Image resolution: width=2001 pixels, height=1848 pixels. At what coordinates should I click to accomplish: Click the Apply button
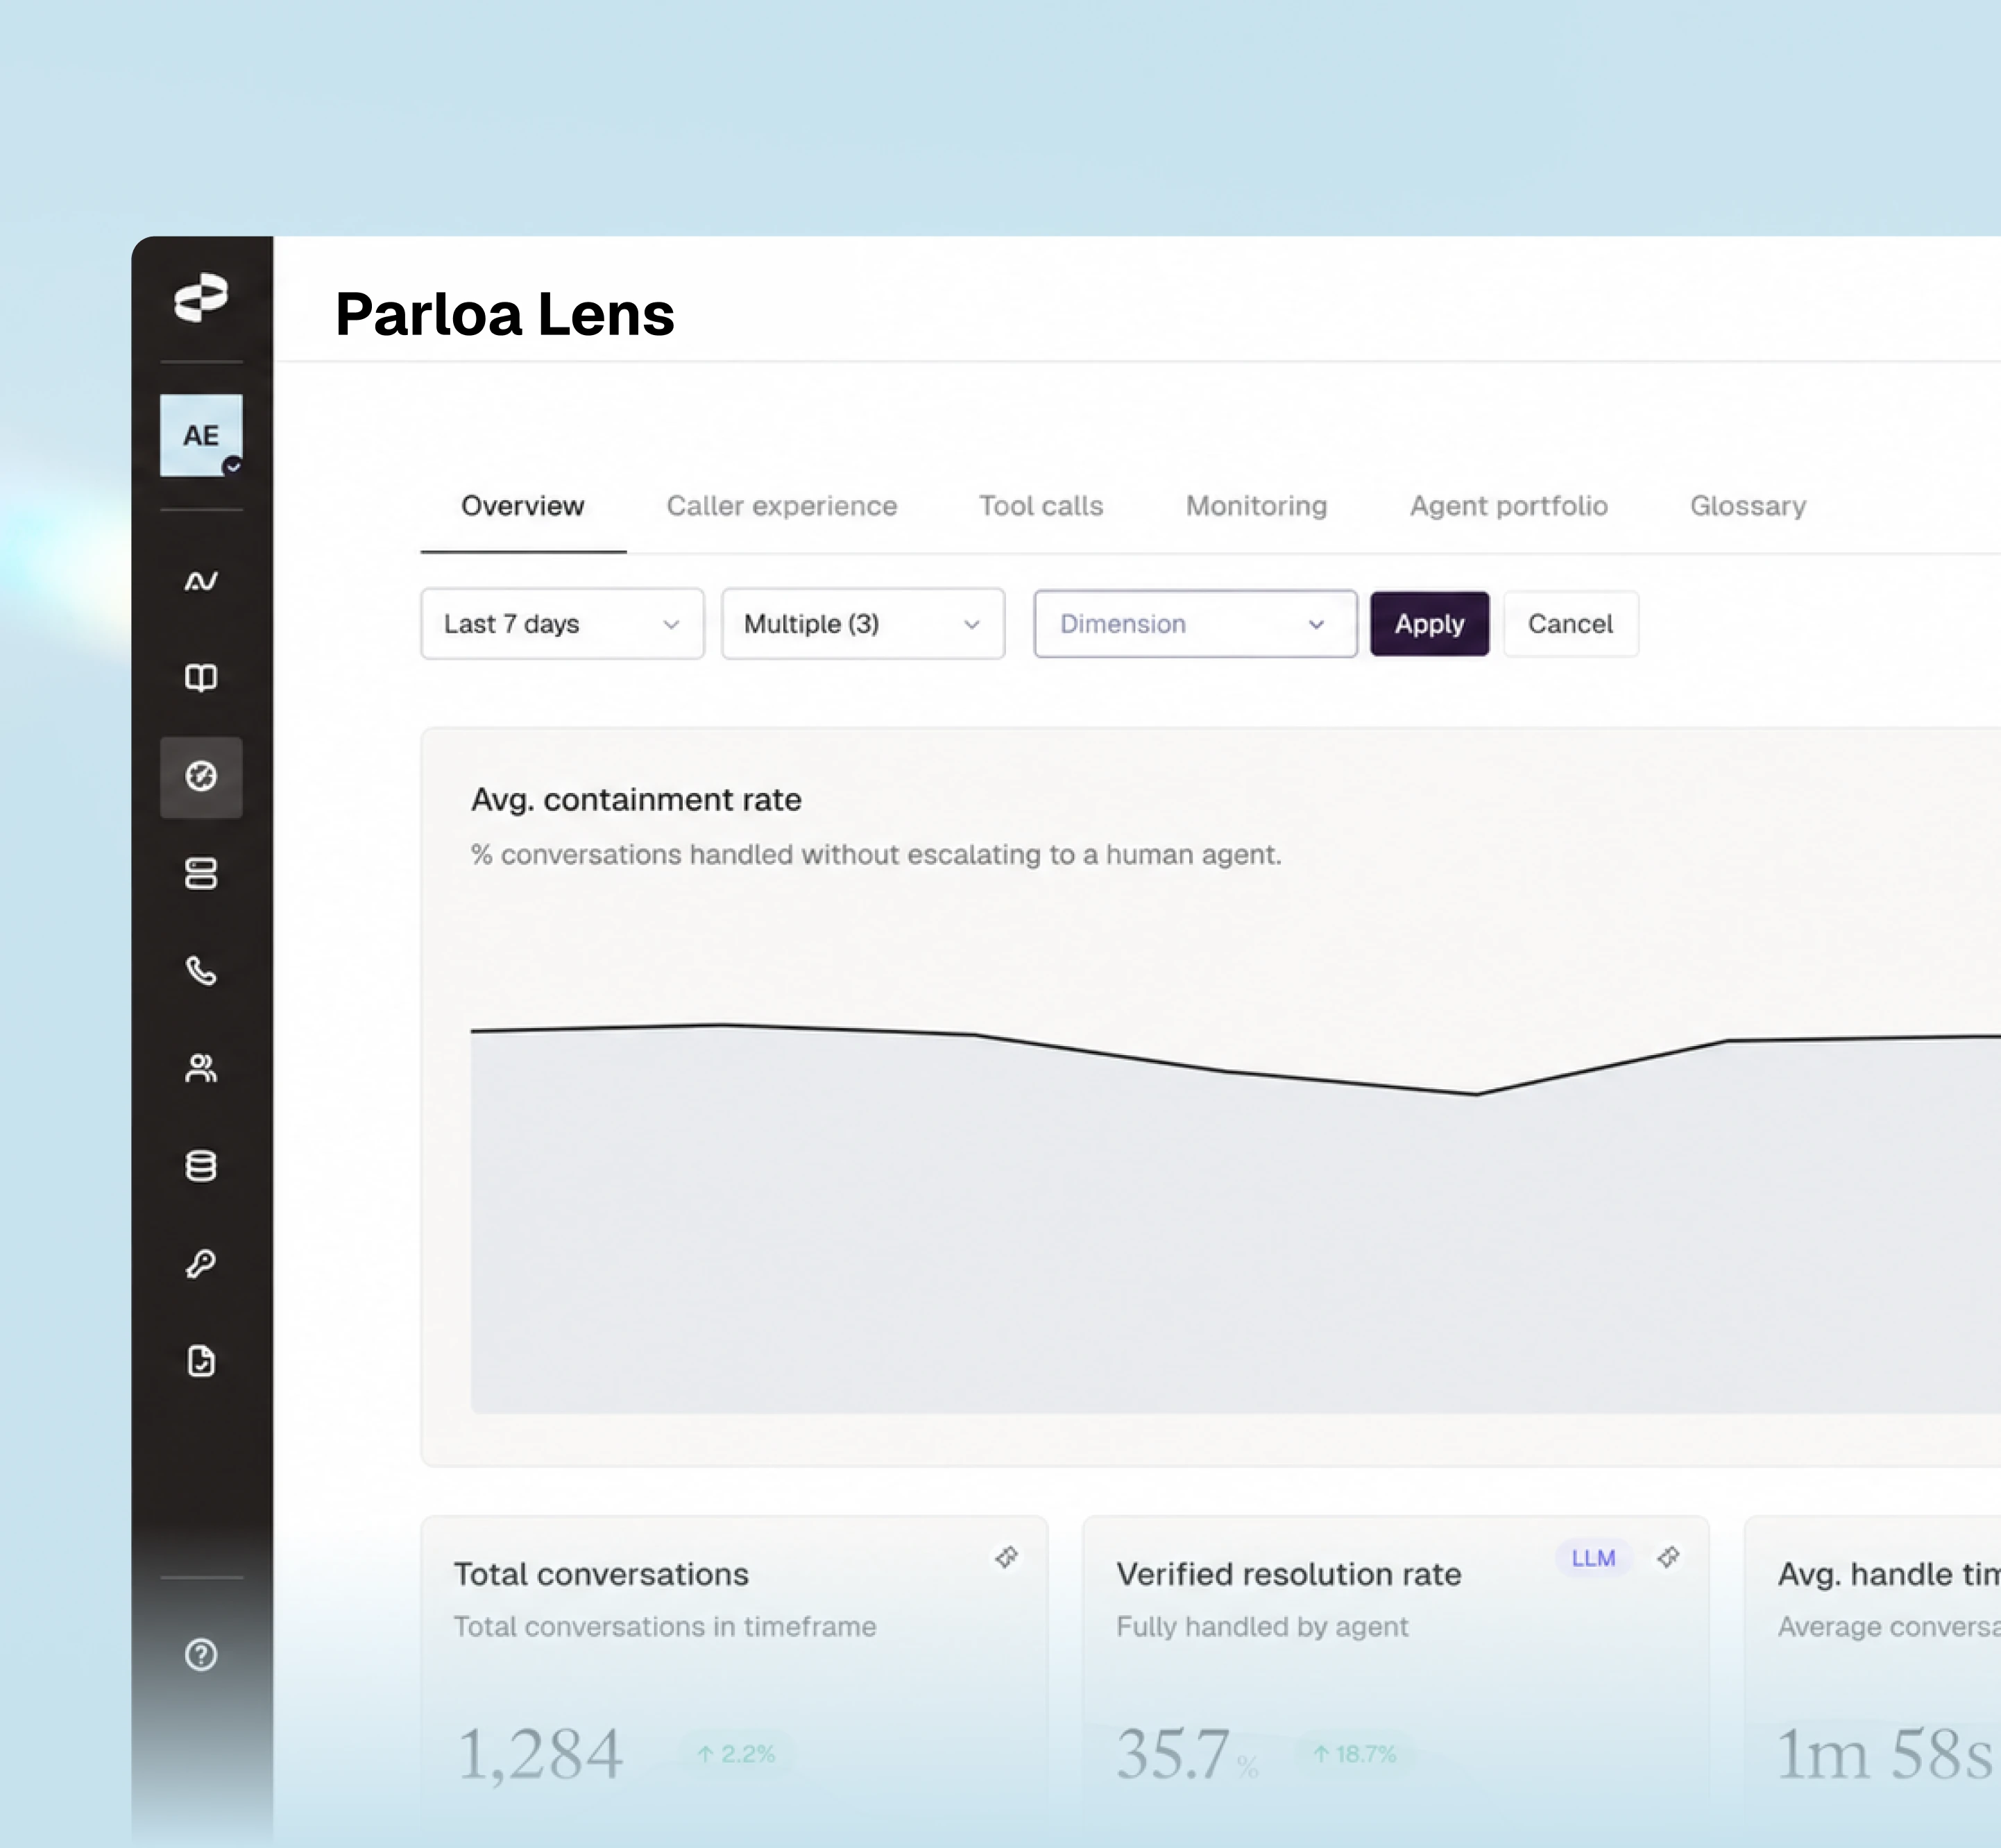pyautogui.click(x=1430, y=624)
